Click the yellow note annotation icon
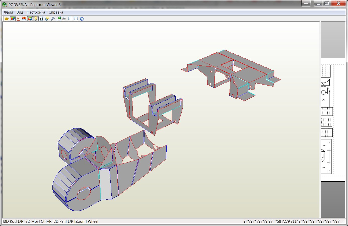 [x=47, y=19]
